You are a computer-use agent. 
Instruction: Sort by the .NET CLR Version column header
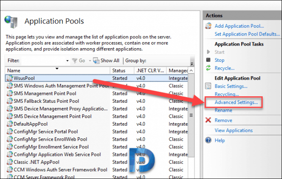coord(150,70)
